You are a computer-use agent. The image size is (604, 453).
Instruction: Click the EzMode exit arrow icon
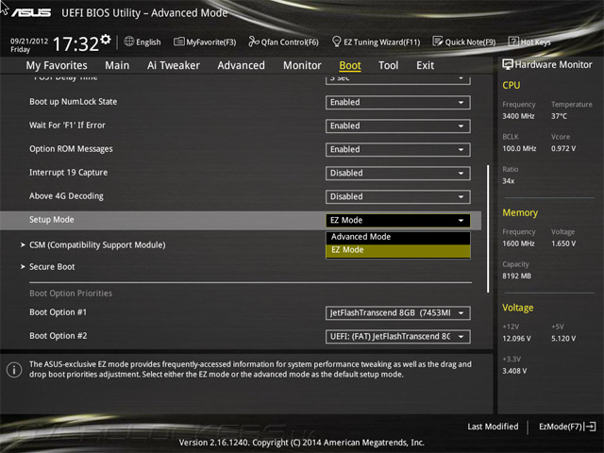coord(590,427)
